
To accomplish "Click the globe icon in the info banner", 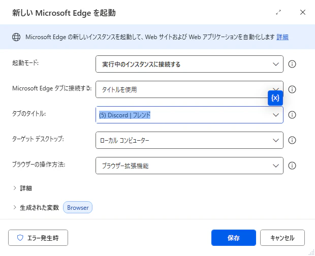I will (16, 37).
